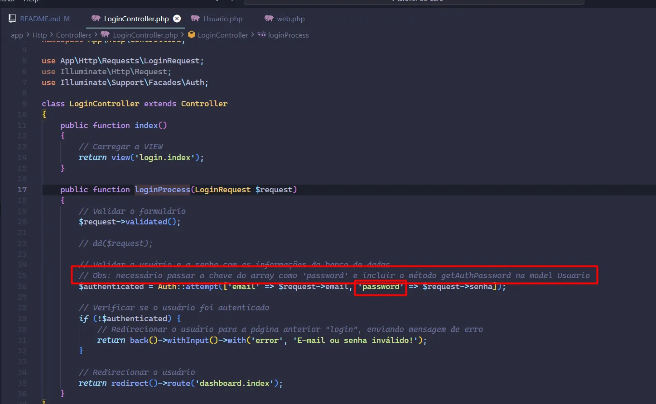Open the loginProcess breadcrumb symbol list
This screenshot has width=656, height=404.
[x=288, y=35]
